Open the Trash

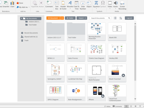click(x=25, y=40)
